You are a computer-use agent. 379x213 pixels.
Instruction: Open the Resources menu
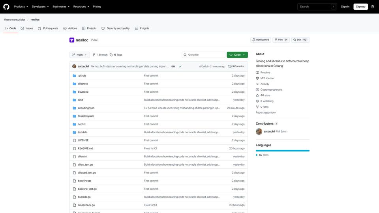[81, 7]
